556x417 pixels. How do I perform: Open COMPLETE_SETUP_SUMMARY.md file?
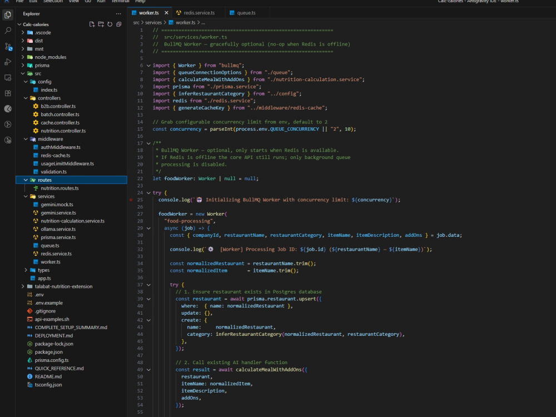(x=71, y=327)
